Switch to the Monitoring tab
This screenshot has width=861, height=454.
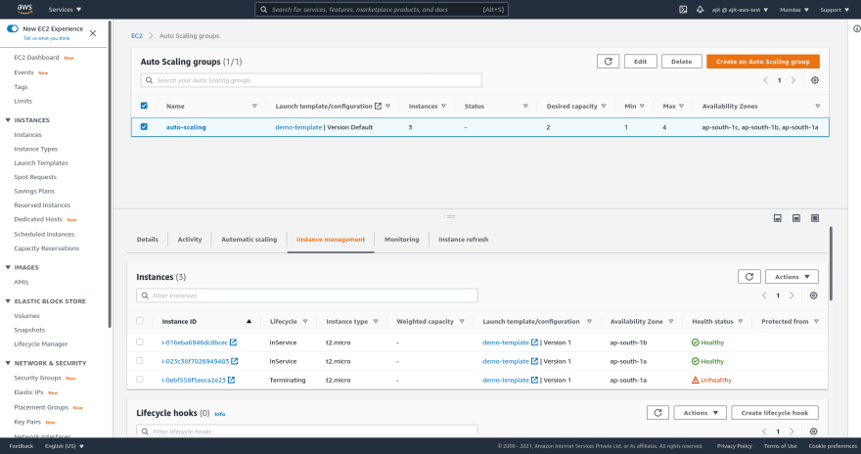click(x=401, y=240)
